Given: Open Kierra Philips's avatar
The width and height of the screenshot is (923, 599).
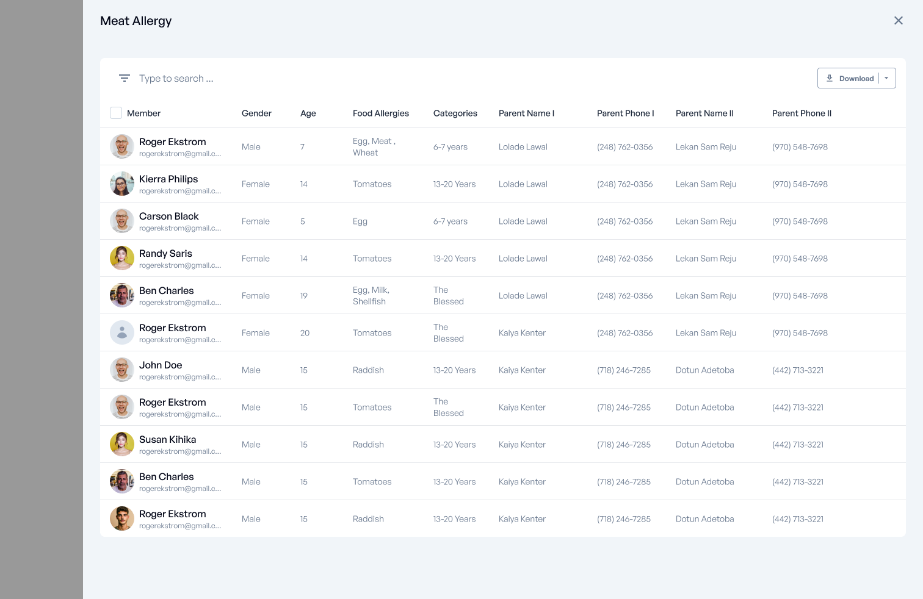Looking at the screenshot, I should pos(122,184).
